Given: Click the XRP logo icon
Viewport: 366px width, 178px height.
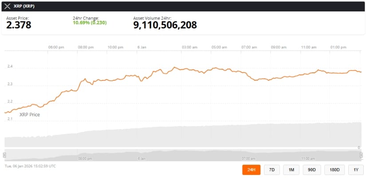Looking at the screenshot, I should [x=7, y=6].
